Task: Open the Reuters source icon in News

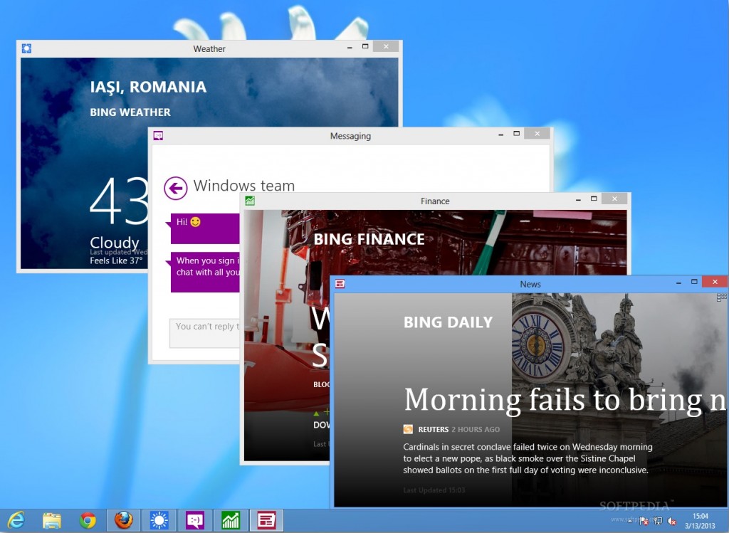Action: click(408, 429)
